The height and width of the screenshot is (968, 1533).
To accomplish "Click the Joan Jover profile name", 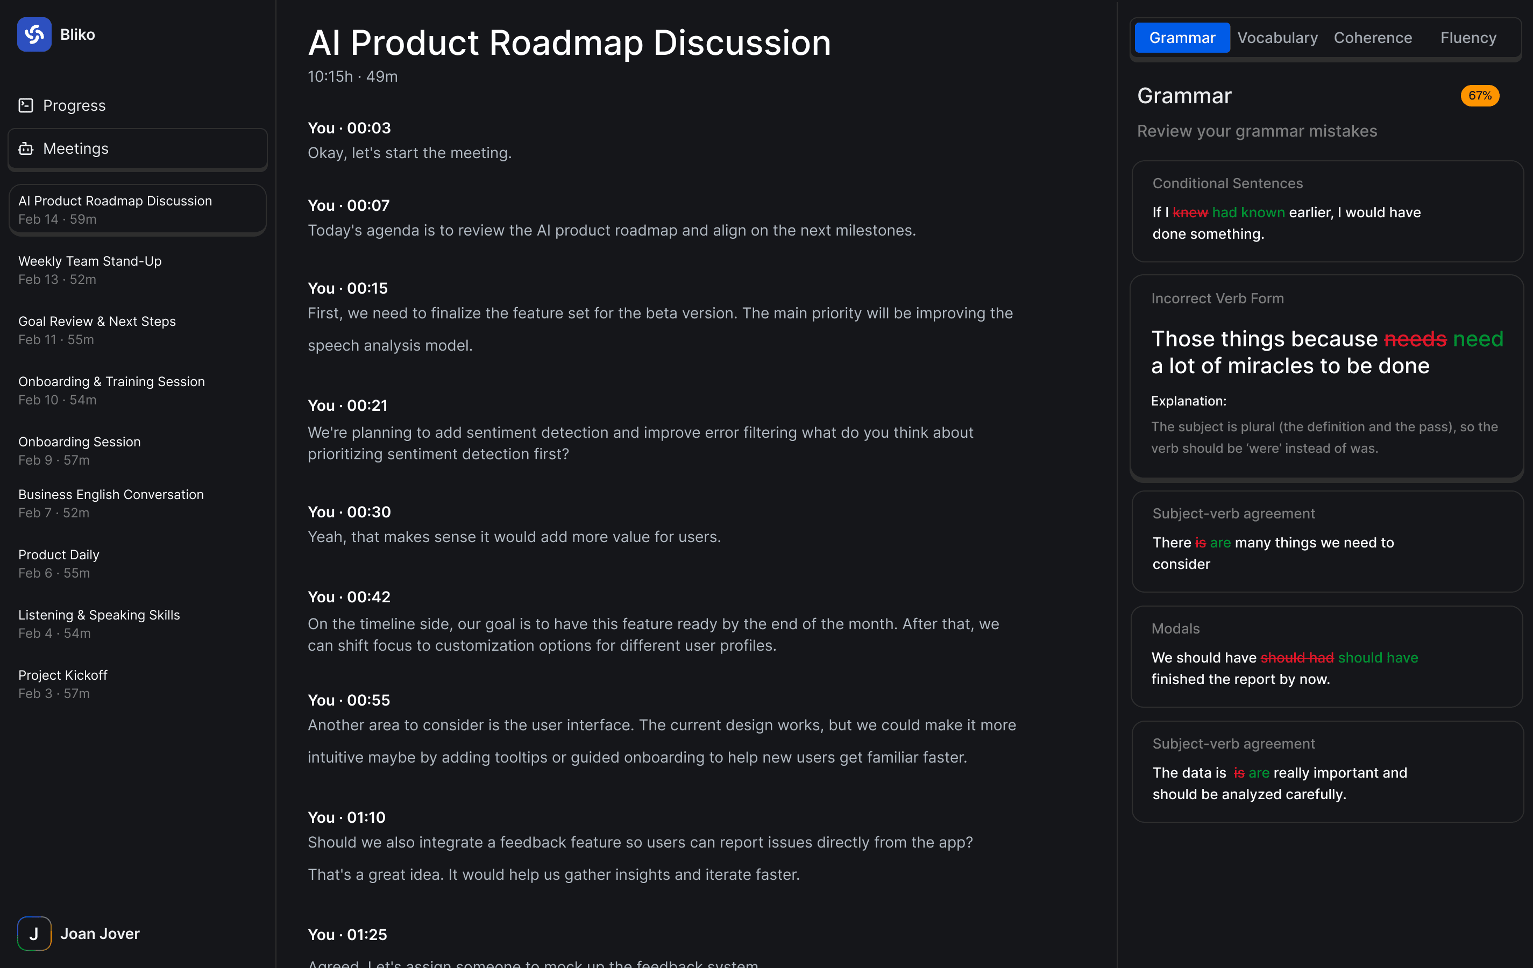I will coord(100,934).
